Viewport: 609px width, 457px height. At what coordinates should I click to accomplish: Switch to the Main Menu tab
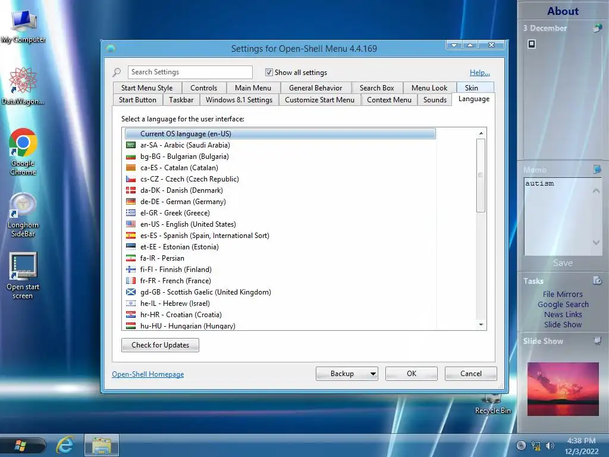pos(253,88)
